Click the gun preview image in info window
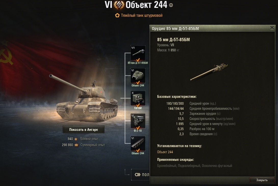 click(x=209, y=72)
